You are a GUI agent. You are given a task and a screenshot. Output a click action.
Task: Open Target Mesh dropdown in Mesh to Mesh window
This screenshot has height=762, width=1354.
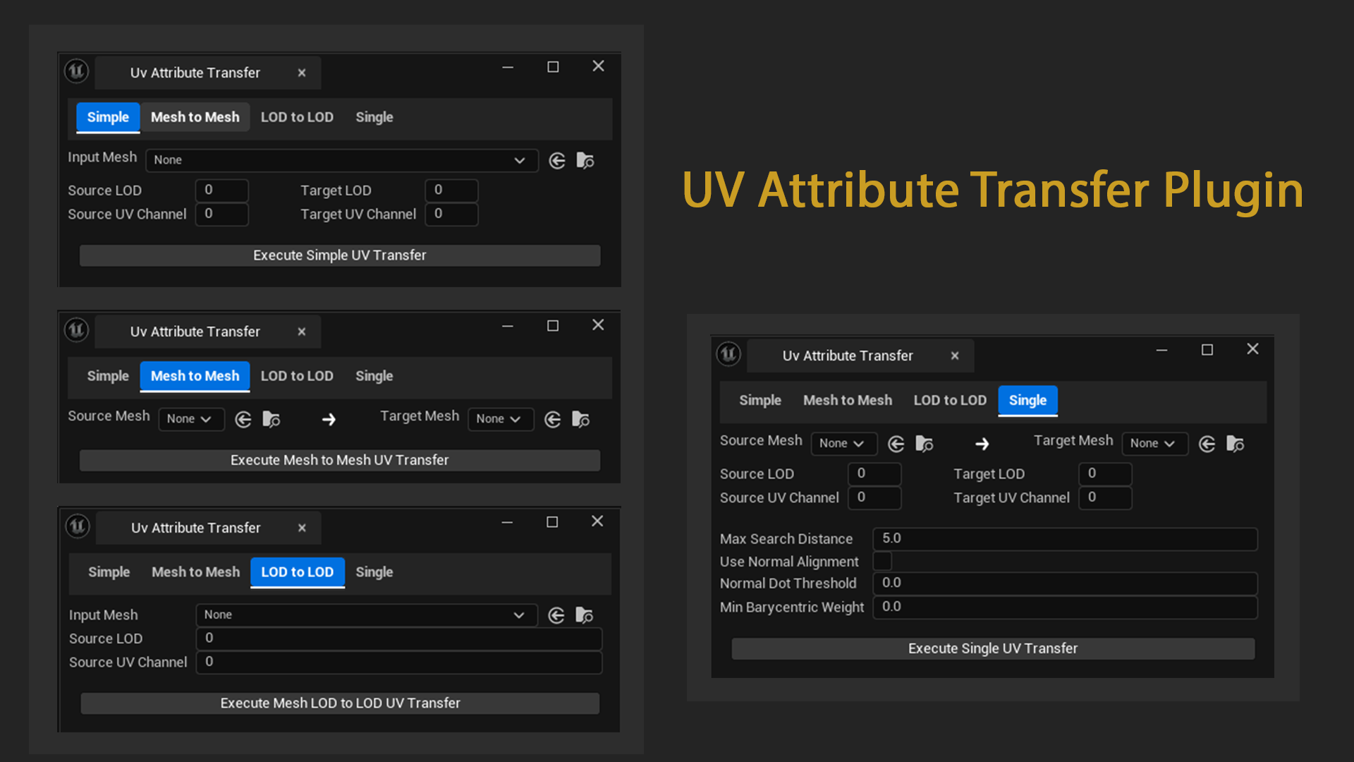pyautogui.click(x=501, y=419)
